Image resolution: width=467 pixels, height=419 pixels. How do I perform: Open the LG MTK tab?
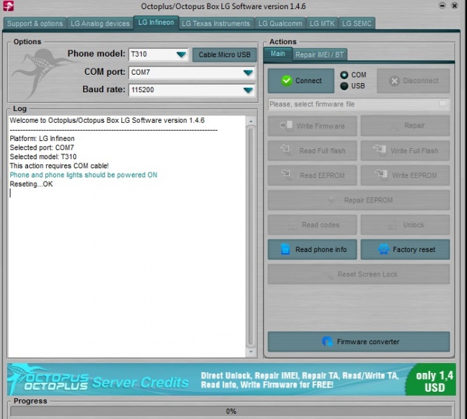322,23
